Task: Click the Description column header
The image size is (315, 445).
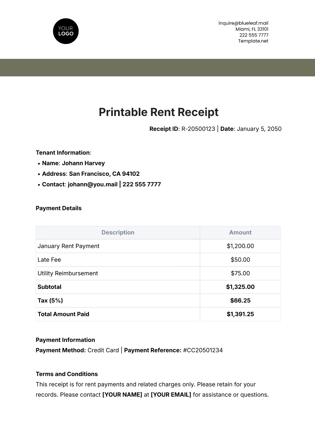Action: (118, 232)
